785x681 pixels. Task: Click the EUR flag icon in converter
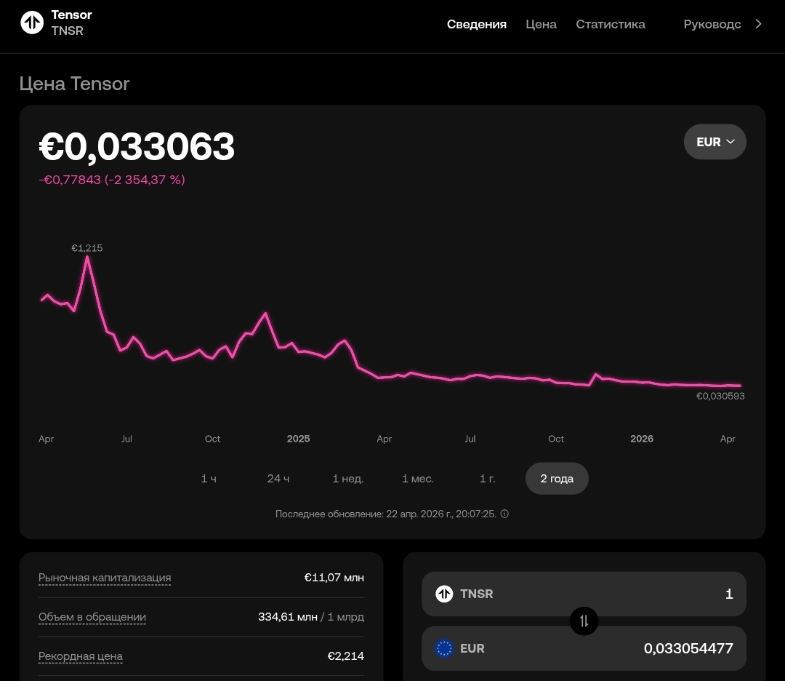click(x=444, y=648)
